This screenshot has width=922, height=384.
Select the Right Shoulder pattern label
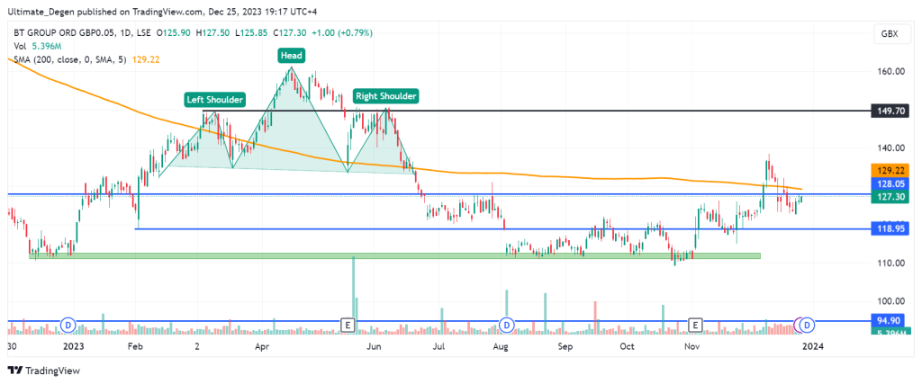pos(385,95)
